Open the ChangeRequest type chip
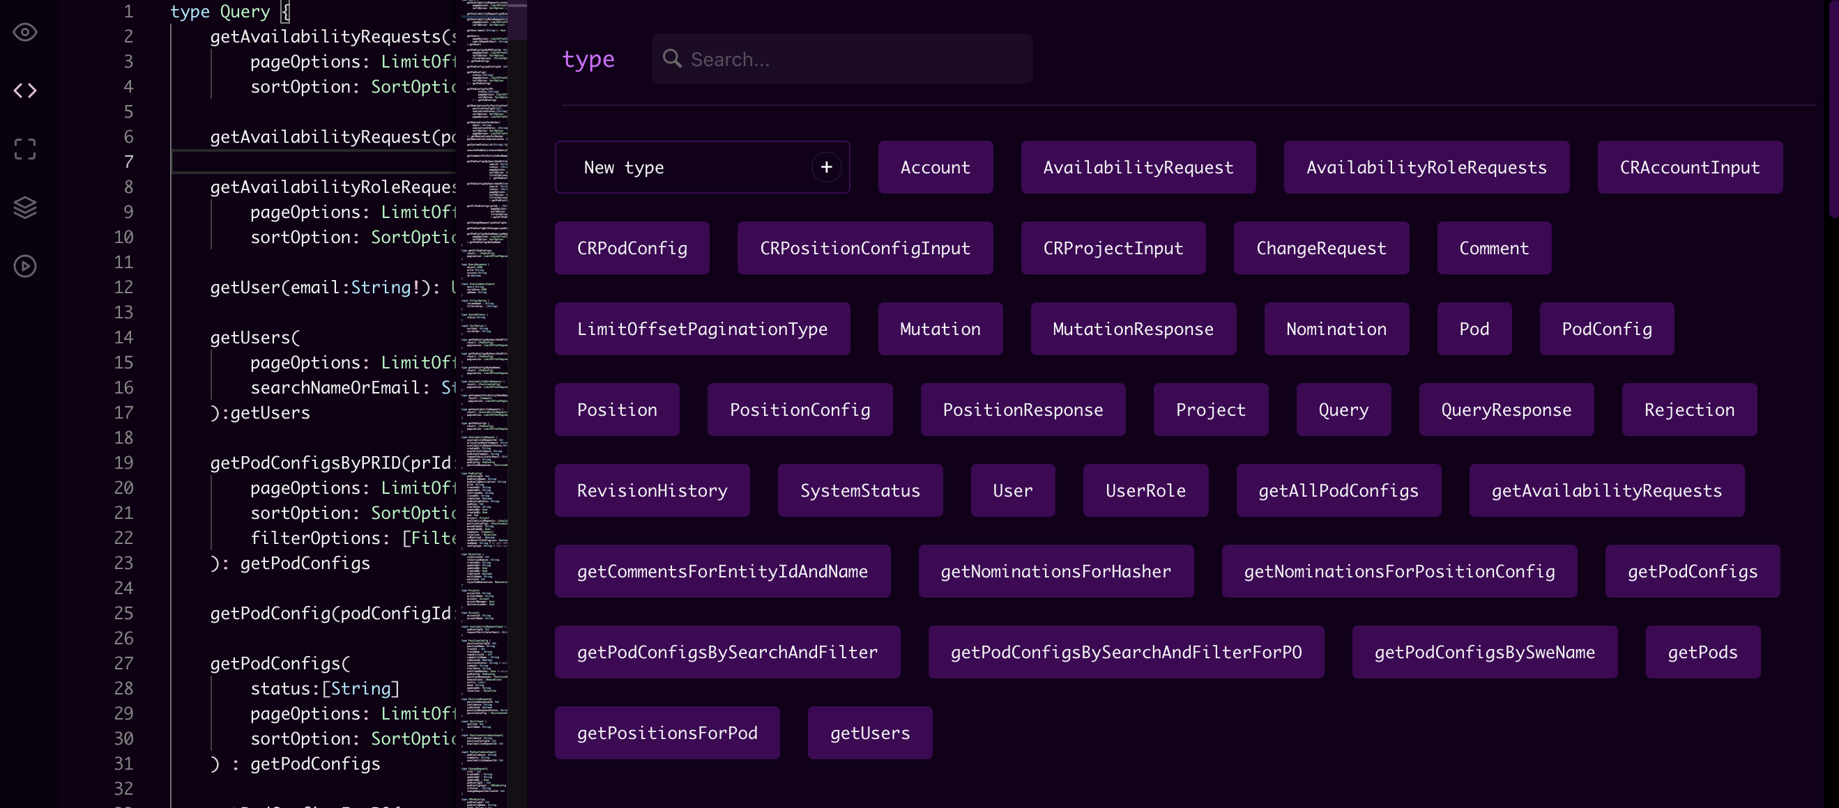The image size is (1839, 808). pos(1320,248)
